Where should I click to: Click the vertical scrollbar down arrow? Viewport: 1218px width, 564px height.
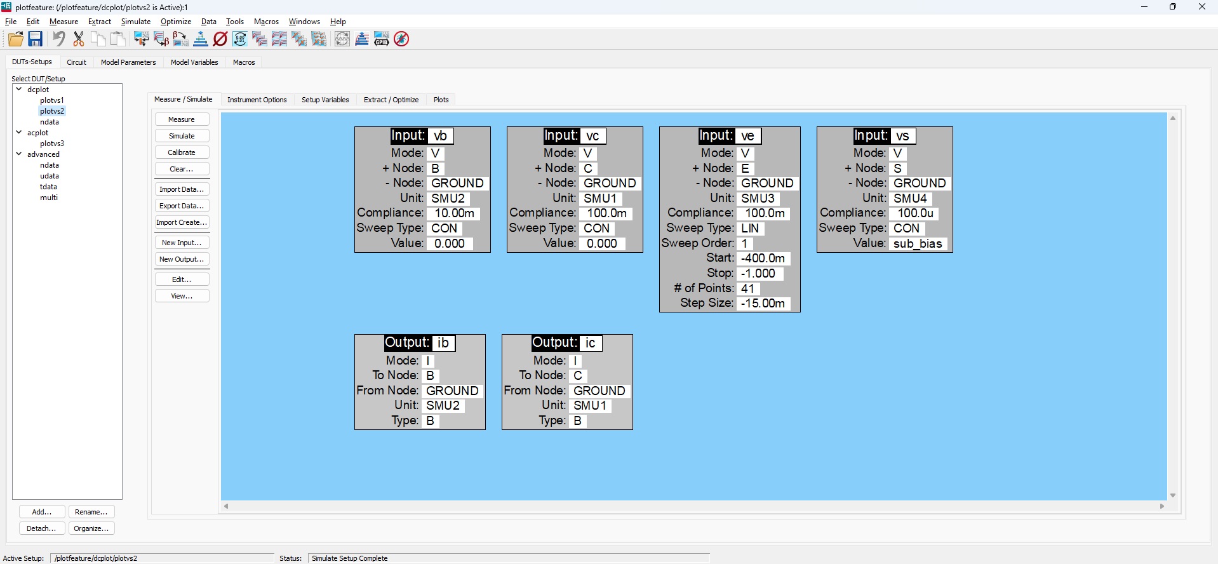tap(1173, 495)
